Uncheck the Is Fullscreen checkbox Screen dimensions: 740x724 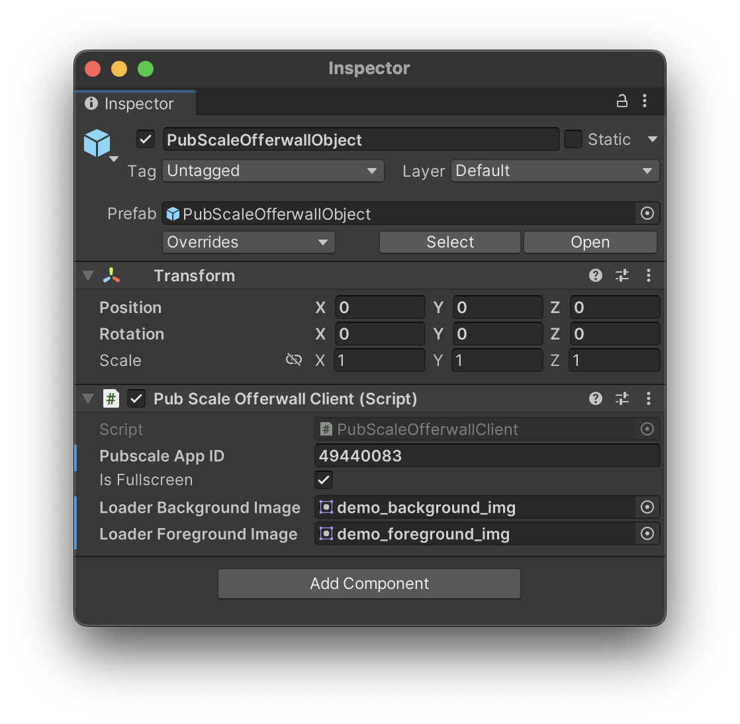tap(324, 480)
